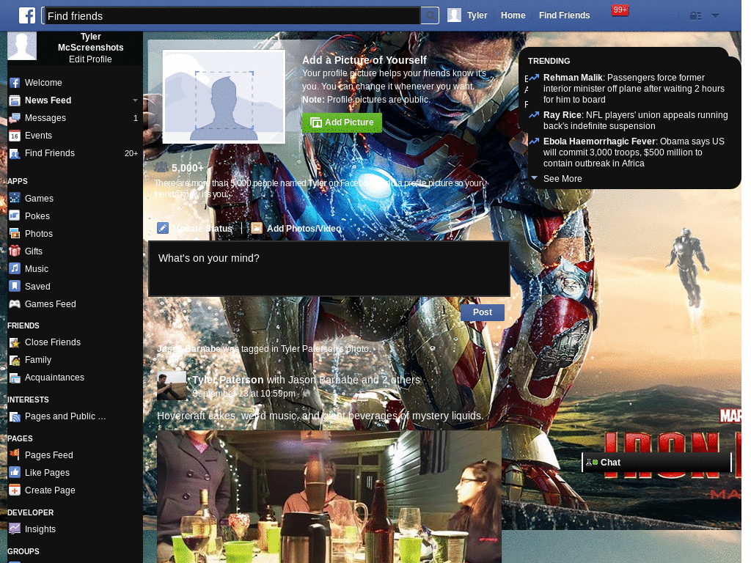Click the Family list icon
This screenshot has width=751, height=563.
point(15,360)
